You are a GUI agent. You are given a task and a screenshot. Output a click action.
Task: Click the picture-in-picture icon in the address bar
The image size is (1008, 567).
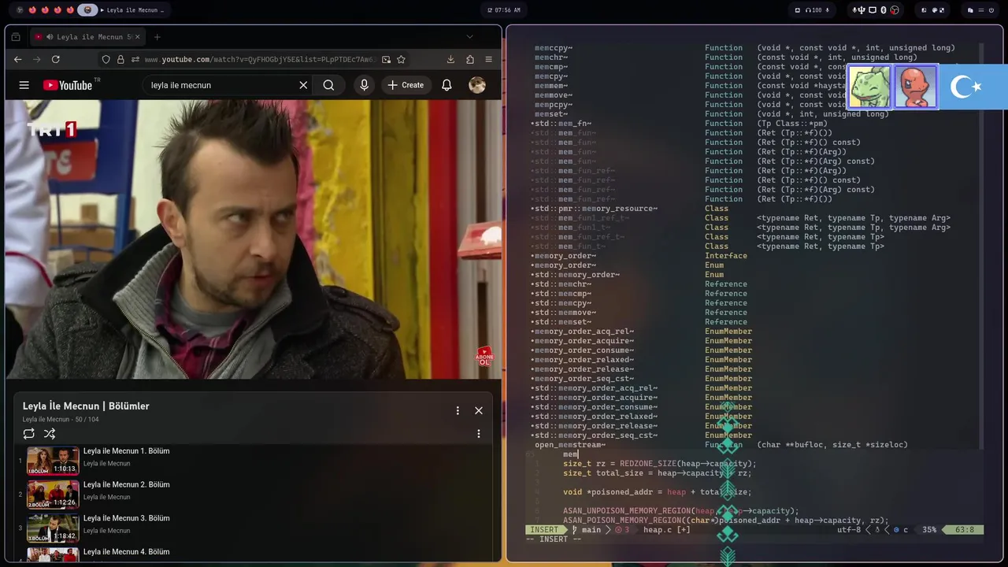(386, 59)
